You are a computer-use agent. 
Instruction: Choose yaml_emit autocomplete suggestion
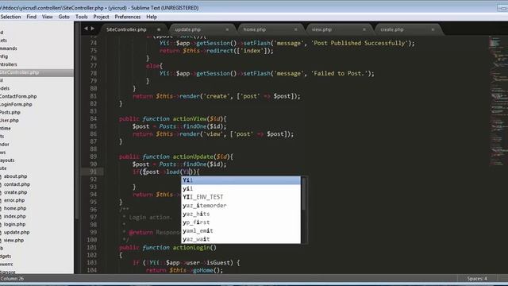(x=241, y=231)
